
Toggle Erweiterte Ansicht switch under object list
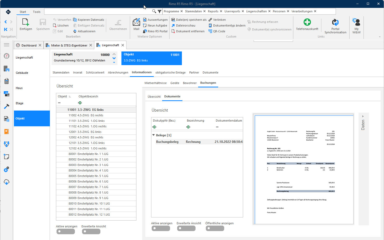(x=91, y=232)
